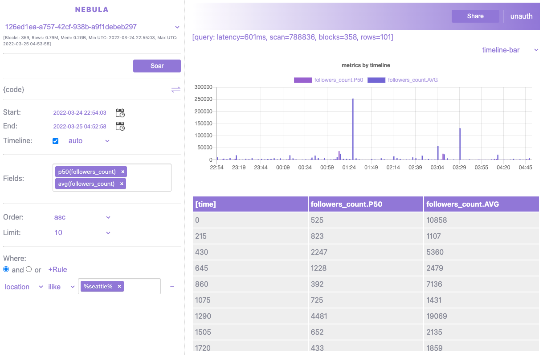This screenshot has height=356, width=543.
Task: Uncheck the auto Timeline checkbox
Action: (55, 140)
